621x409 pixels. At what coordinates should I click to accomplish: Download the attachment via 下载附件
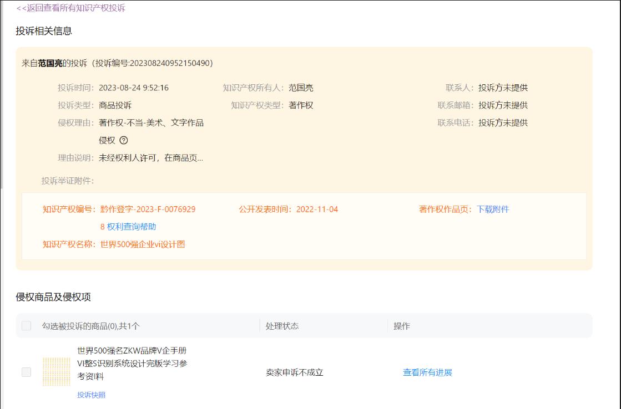point(493,209)
